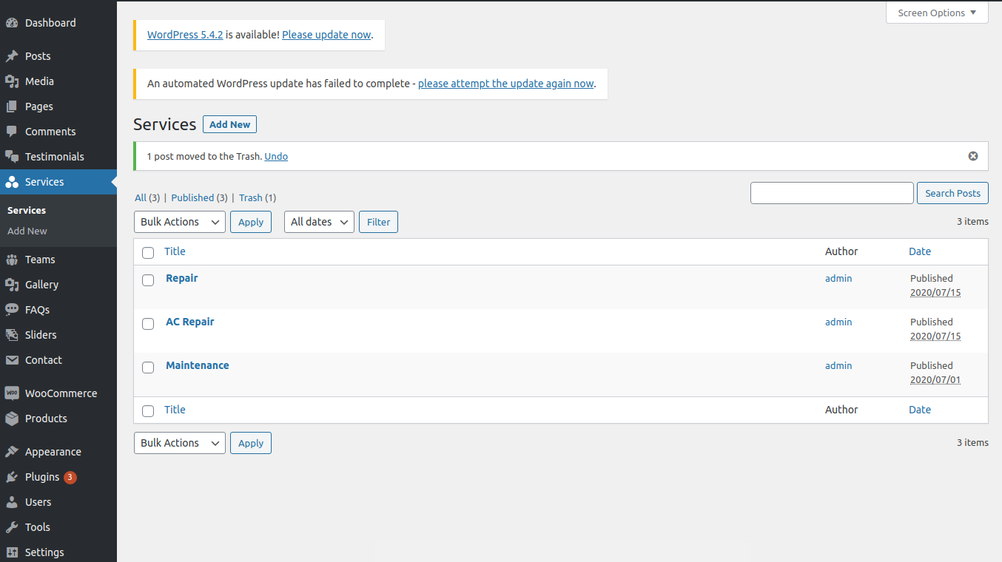Dismiss the post moved to Trash notice
The width and height of the screenshot is (1002, 562).
coord(973,156)
